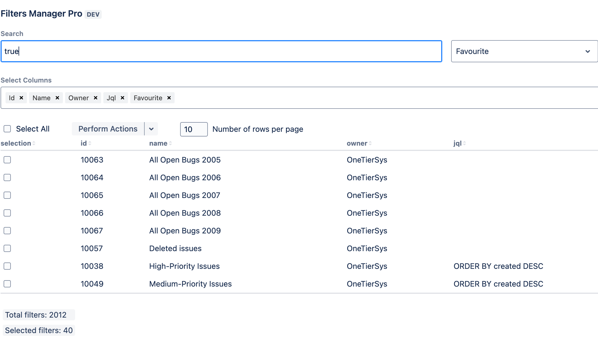Check the High-Priority Issues row checkbox
This screenshot has width=598, height=340.
(7, 266)
